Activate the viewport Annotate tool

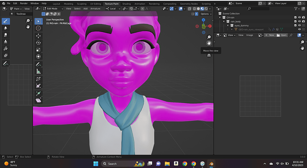pos(38,64)
